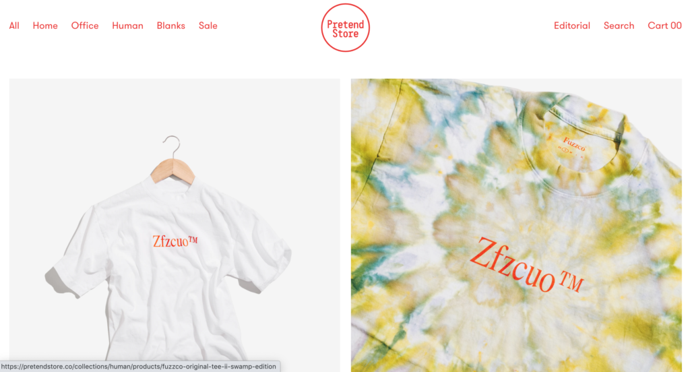
Task: Click Zfzcuo print on tie-dye tee
Action: [x=526, y=265]
